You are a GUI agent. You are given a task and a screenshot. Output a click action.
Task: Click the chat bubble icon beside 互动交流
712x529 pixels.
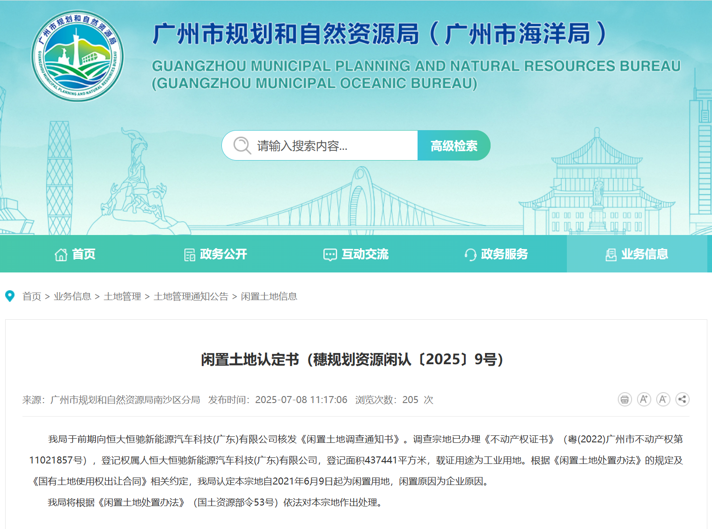tap(330, 255)
